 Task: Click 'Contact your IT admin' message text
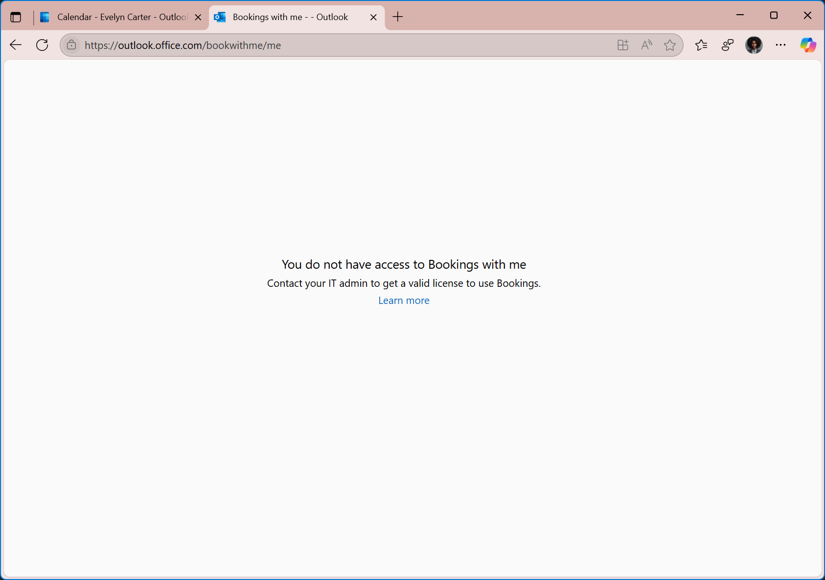404,283
